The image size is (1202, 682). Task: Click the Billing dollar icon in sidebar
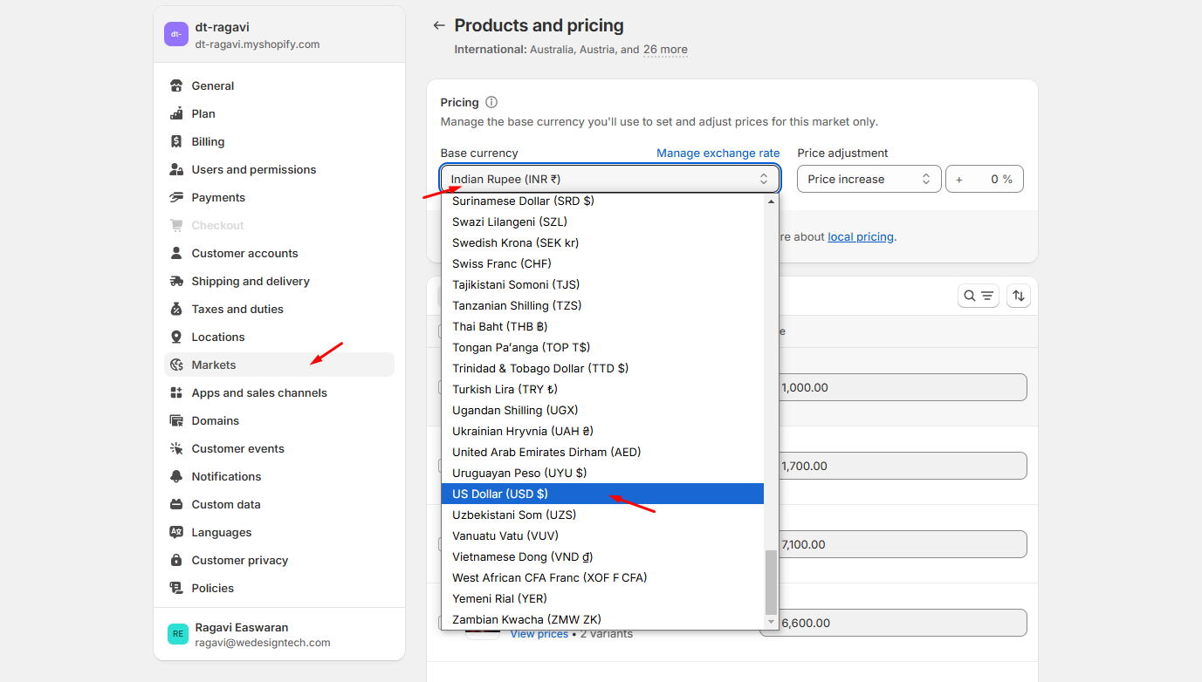[x=176, y=141]
